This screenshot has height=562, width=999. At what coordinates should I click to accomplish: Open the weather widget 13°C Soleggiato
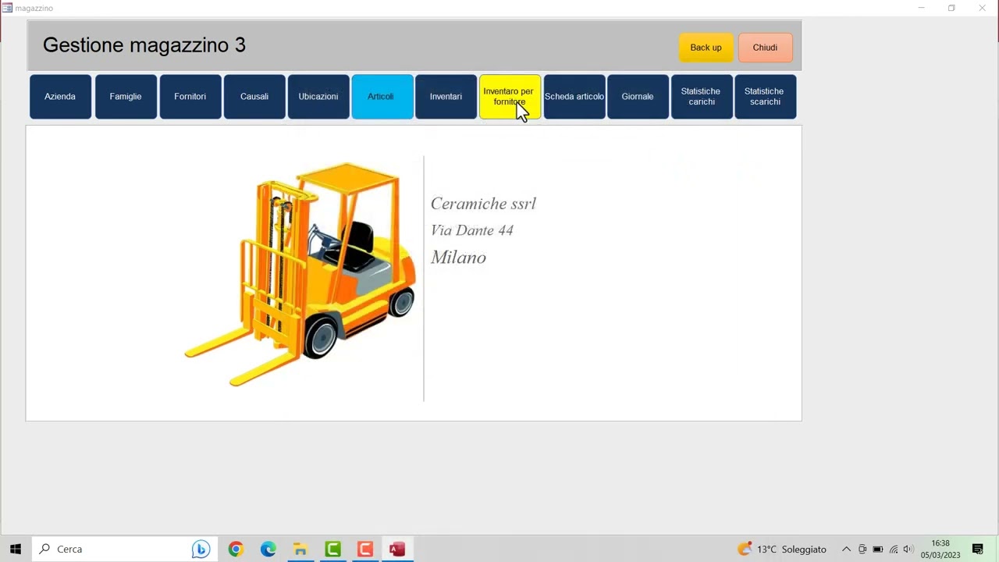[781, 549]
